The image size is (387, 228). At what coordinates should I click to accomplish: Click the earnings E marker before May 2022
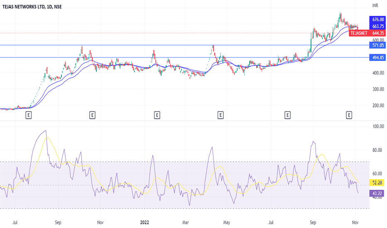[220, 115]
